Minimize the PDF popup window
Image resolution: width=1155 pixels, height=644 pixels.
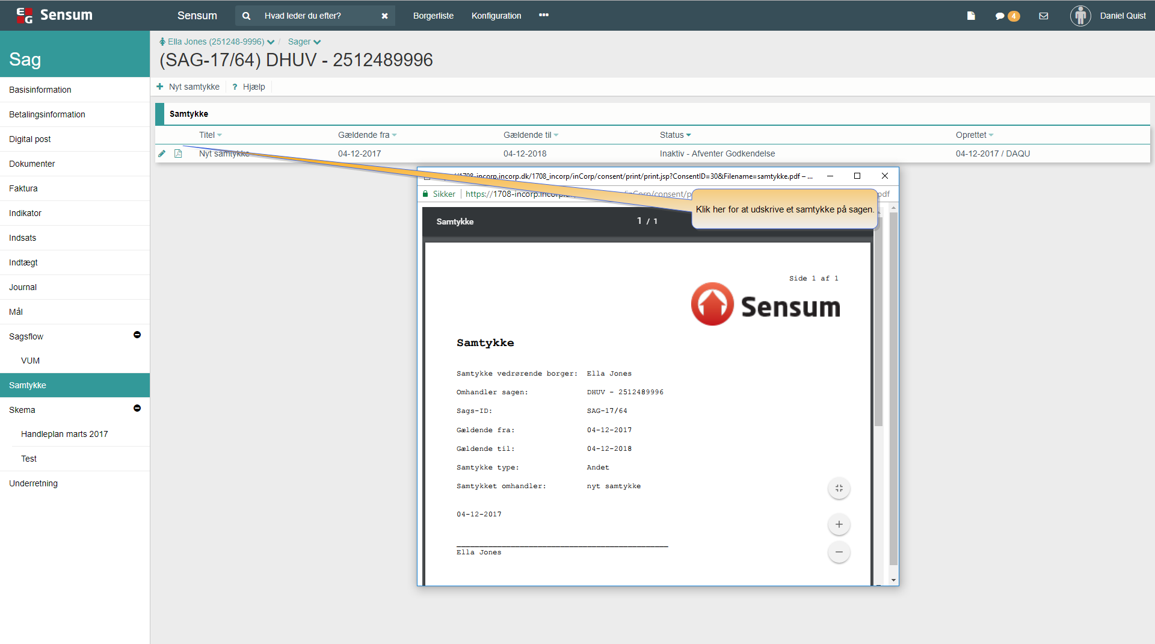pyautogui.click(x=830, y=176)
